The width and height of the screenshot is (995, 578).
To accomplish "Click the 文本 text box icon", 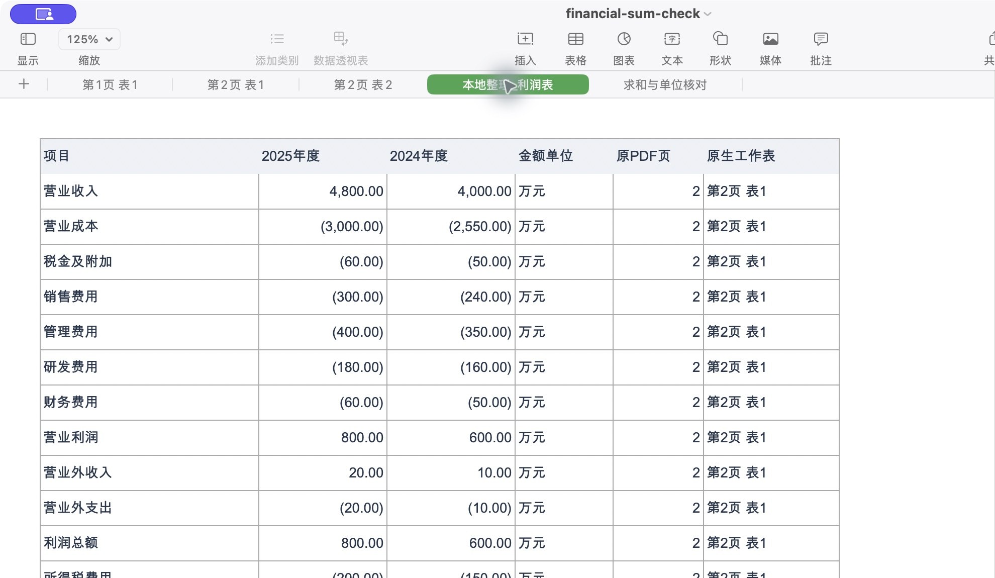I will [672, 39].
